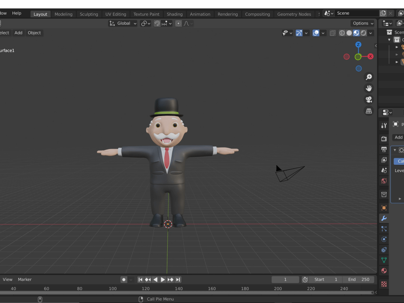Screen dimensions: 404x303
Task: Open the Object properties tab
Action: coord(384,208)
